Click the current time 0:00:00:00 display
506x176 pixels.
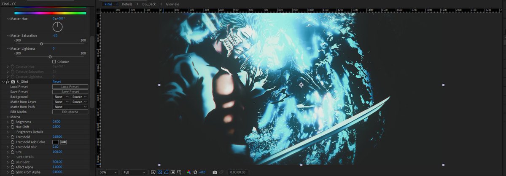pyautogui.click(x=237, y=172)
